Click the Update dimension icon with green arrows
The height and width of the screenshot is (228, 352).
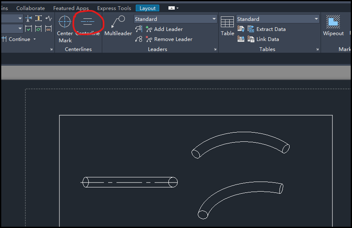[x=39, y=29]
